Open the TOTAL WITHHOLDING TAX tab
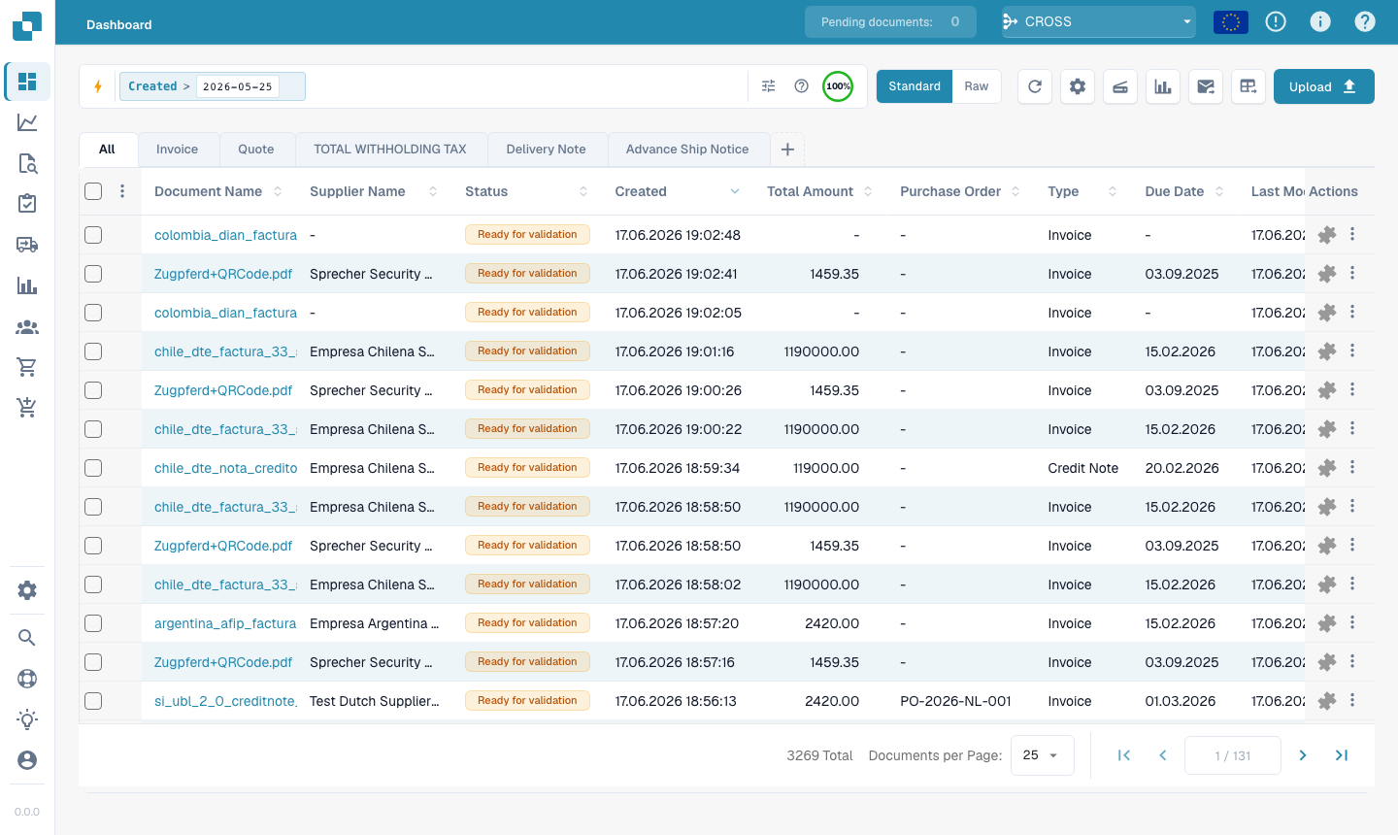1398x835 pixels. pos(390,150)
